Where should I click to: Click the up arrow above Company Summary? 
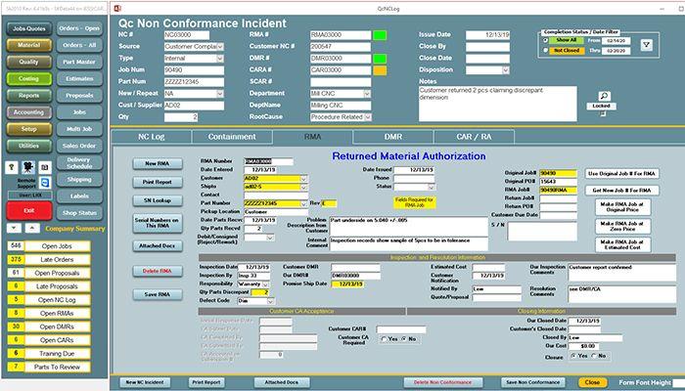click(x=32, y=228)
